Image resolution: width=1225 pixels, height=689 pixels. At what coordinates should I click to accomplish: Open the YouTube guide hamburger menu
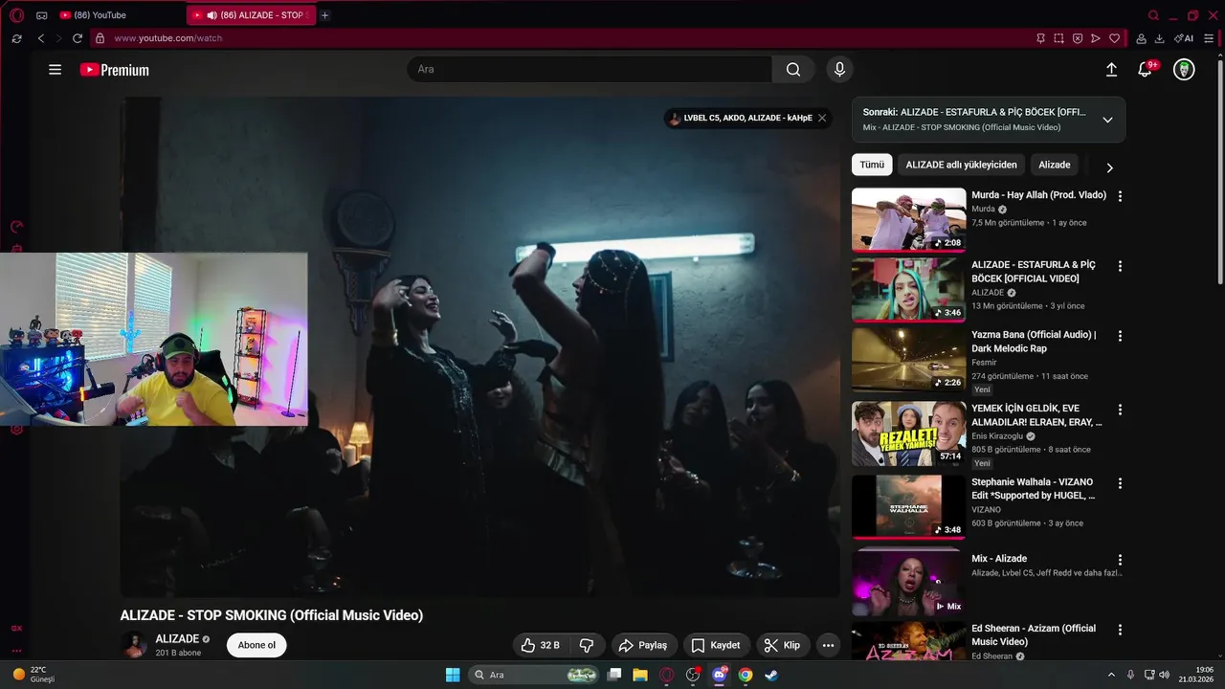[56, 70]
